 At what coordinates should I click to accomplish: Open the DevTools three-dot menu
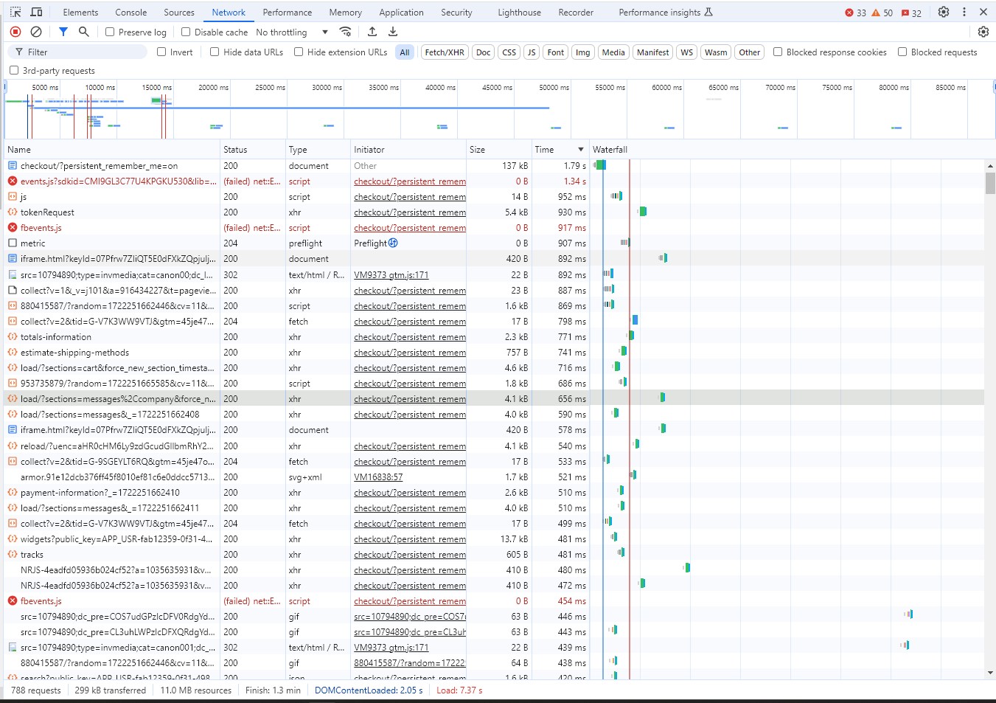[x=964, y=12]
